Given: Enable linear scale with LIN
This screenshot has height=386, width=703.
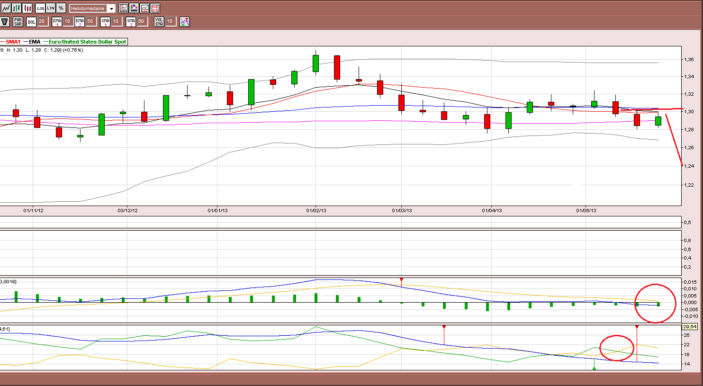Looking at the screenshot, I should point(51,8).
